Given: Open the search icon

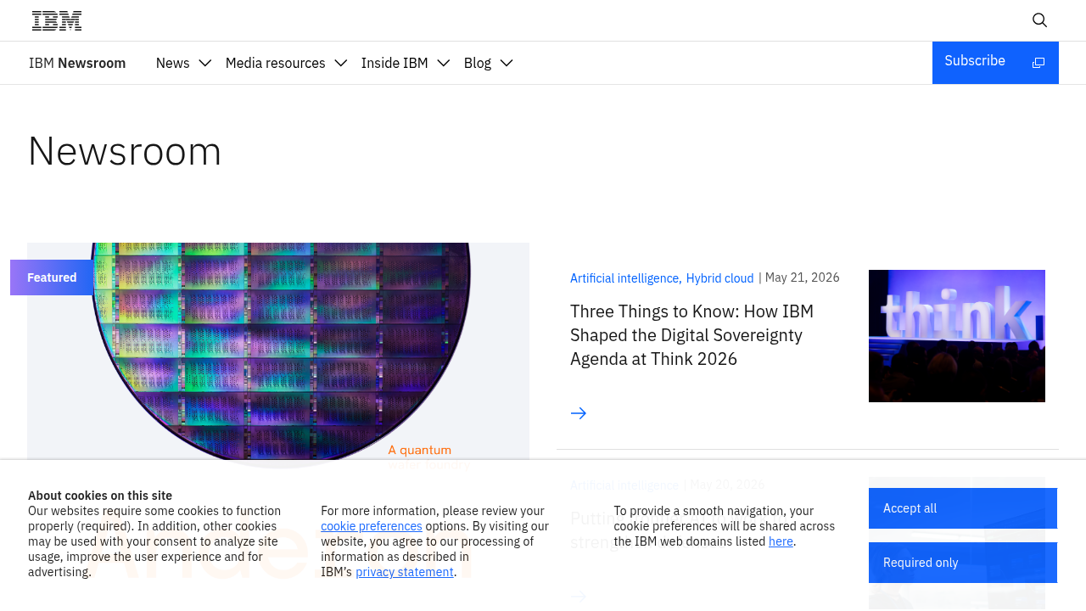Looking at the screenshot, I should (x=1039, y=20).
